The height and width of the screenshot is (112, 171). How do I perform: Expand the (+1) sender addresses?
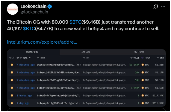[x=78, y=88]
